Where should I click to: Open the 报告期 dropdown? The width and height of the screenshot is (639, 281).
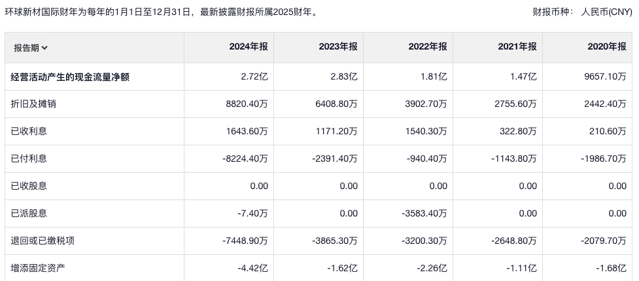coord(31,48)
